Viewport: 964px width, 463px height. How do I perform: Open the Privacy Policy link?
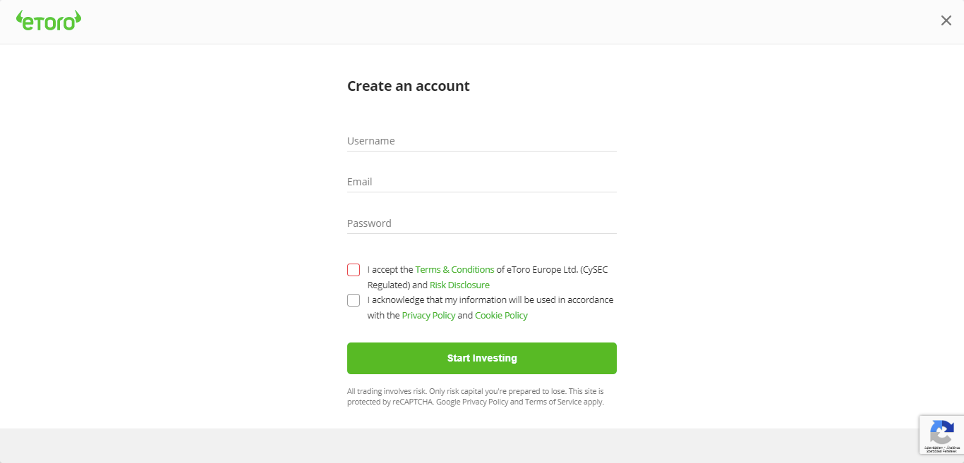428,315
